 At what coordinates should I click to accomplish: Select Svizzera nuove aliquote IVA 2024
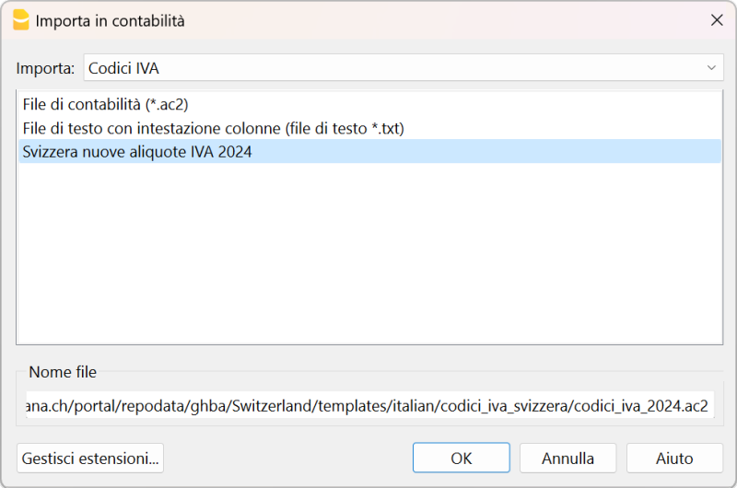point(136,152)
